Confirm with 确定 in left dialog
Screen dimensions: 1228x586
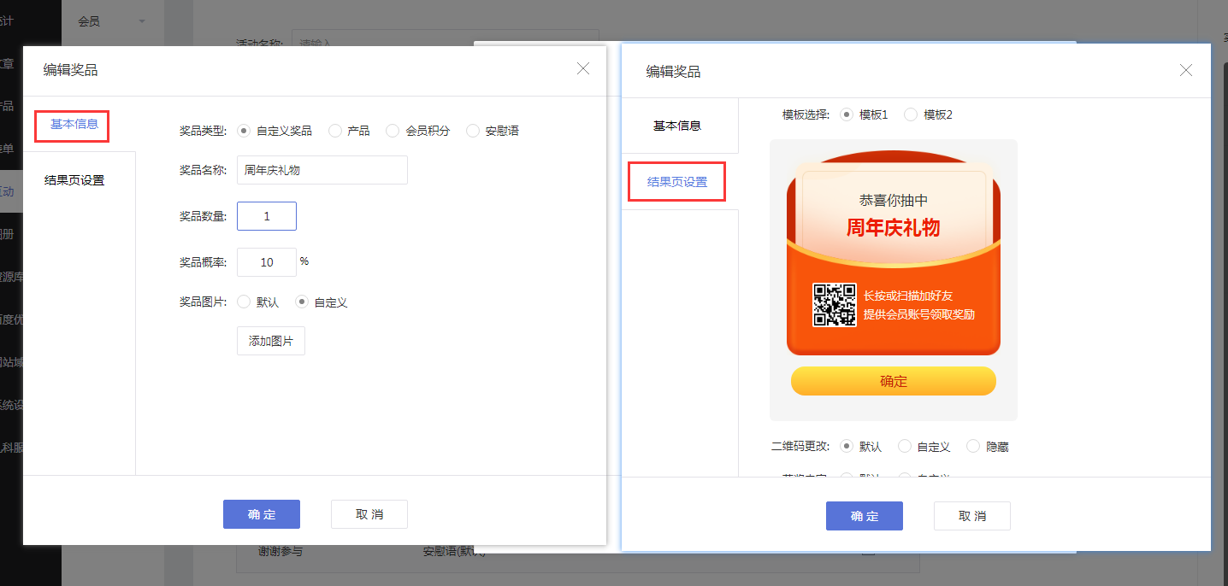click(262, 514)
